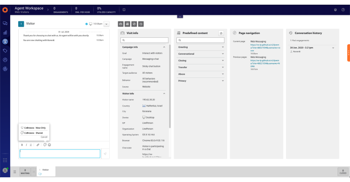Open the current page Web Messaging URL link
Image resolution: width=350 pixels, height=182 pixels.
pos(265,48)
